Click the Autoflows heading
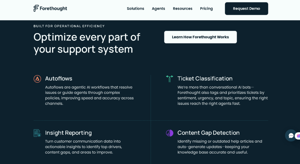Image resolution: width=300 pixels, height=164 pixels. pyautogui.click(x=59, y=79)
